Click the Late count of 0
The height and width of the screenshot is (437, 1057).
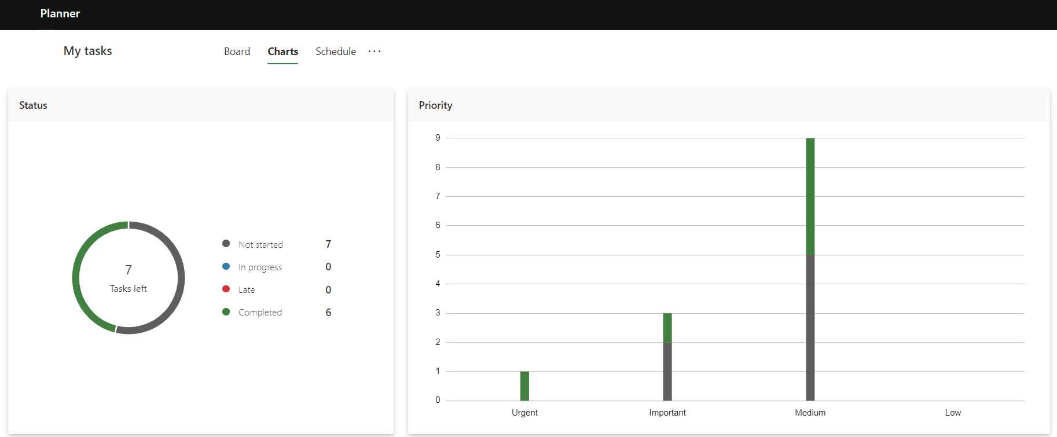(x=328, y=290)
